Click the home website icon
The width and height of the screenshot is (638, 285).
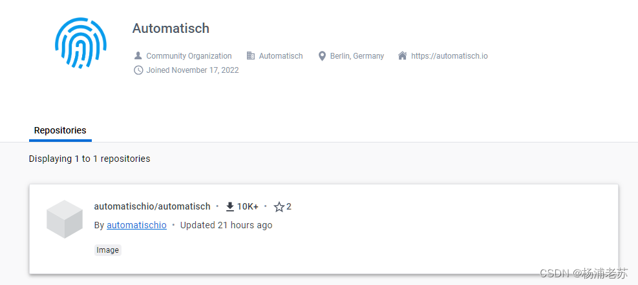(403, 56)
